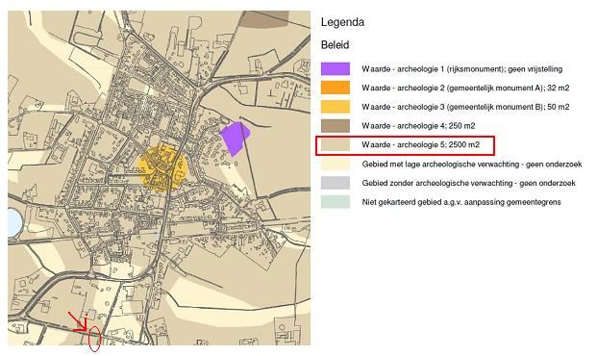Viewport: 597px width, 356px height.
Task: Click the brown archeologie 4 swatch
Action: pyautogui.click(x=336, y=126)
